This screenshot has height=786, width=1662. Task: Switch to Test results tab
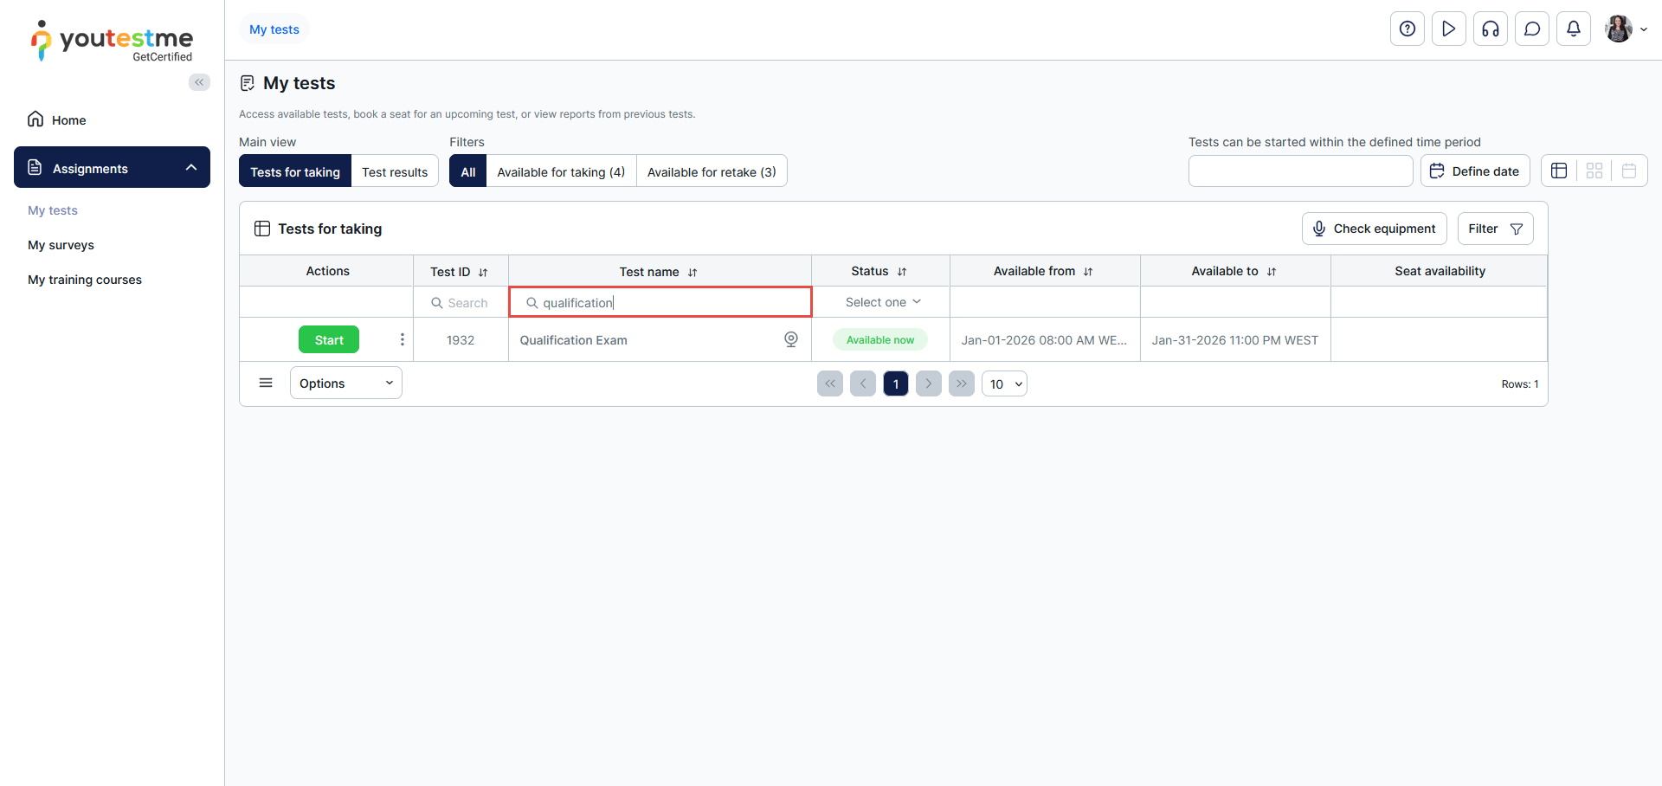pos(395,171)
